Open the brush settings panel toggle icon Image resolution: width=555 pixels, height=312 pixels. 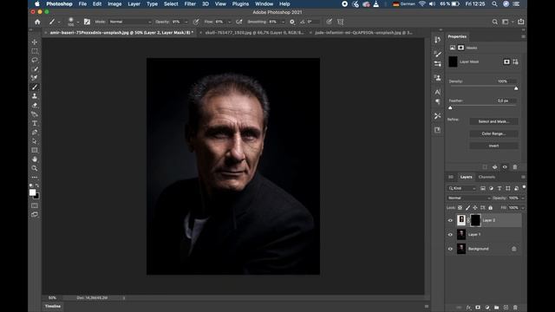tap(87, 22)
